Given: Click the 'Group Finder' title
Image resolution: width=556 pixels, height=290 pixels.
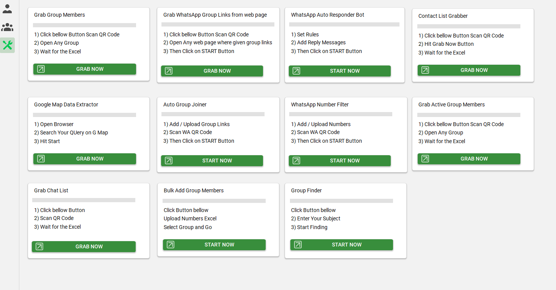Looking at the screenshot, I should (306, 190).
